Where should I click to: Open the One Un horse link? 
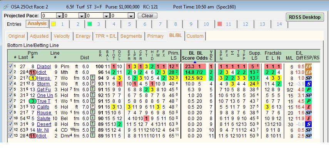point(45,95)
